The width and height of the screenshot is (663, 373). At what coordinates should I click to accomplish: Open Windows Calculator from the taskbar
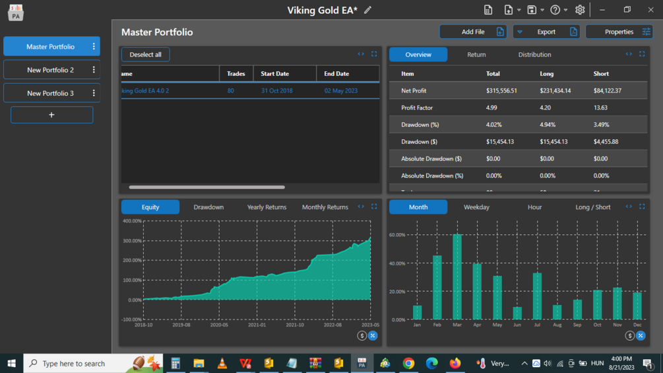tap(175, 363)
